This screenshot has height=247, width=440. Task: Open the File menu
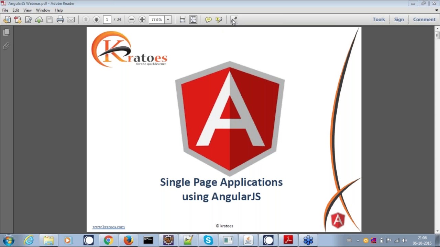[x=5, y=10]
